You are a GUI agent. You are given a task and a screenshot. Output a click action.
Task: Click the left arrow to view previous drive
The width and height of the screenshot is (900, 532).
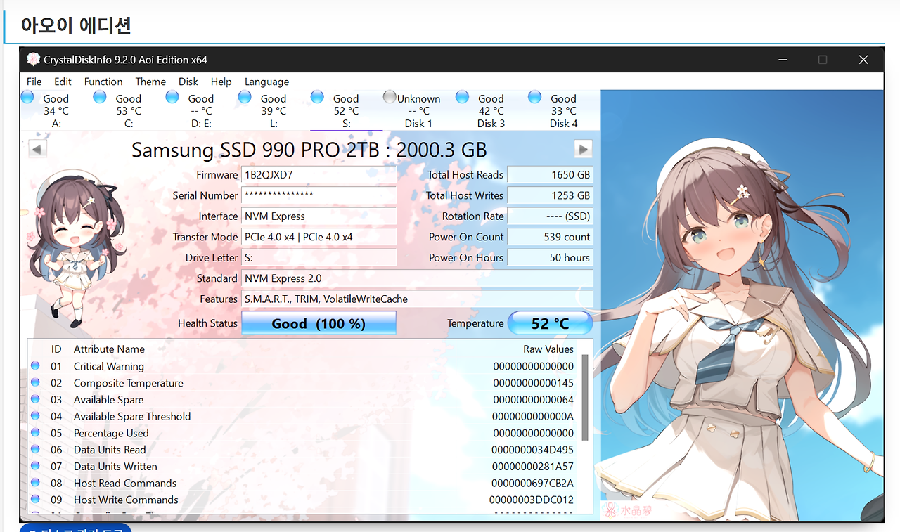tap(37, 148)
